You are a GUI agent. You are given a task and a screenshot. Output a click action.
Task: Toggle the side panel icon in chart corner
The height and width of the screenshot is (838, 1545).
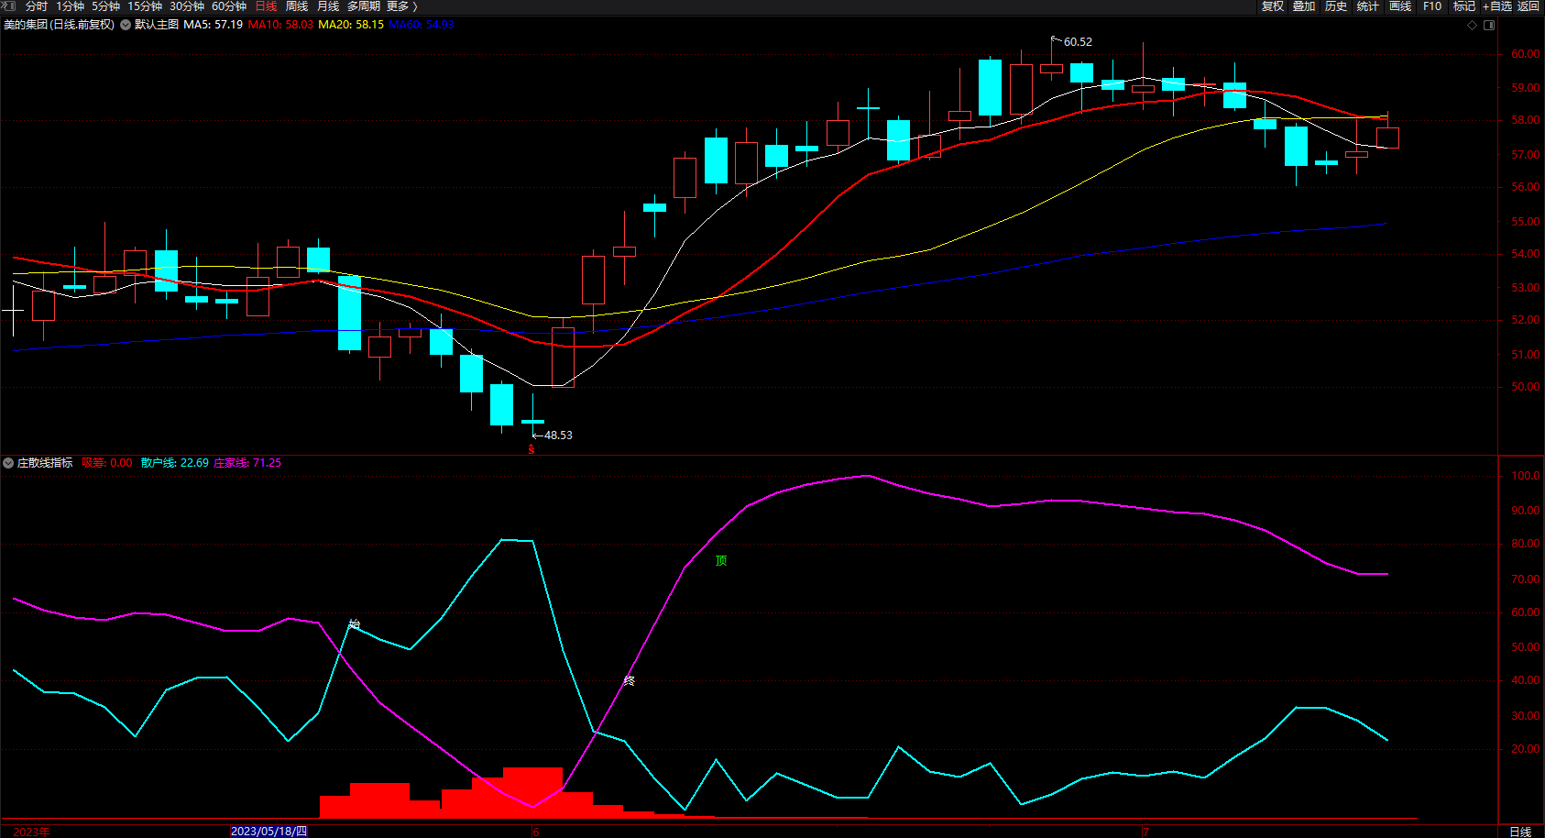[1489, 25]
